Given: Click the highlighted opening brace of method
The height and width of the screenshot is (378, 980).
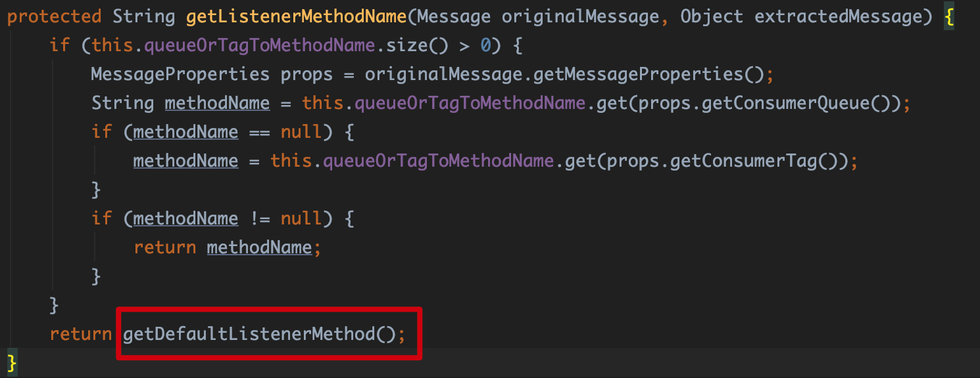Looking at the screenshot, I should click(949, 16).
